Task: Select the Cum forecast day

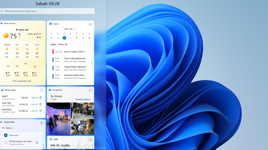Action: point(37,50)
